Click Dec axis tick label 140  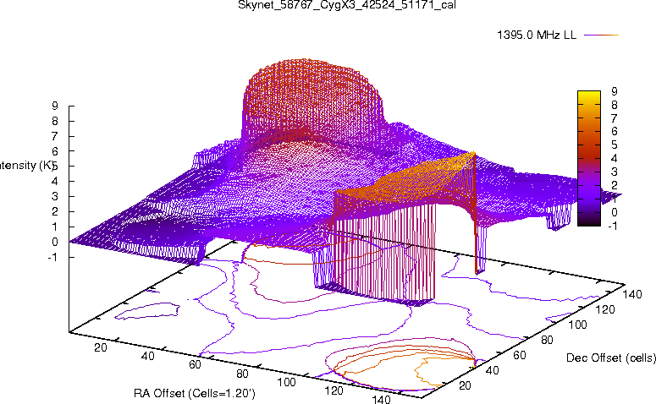point(632,294)
